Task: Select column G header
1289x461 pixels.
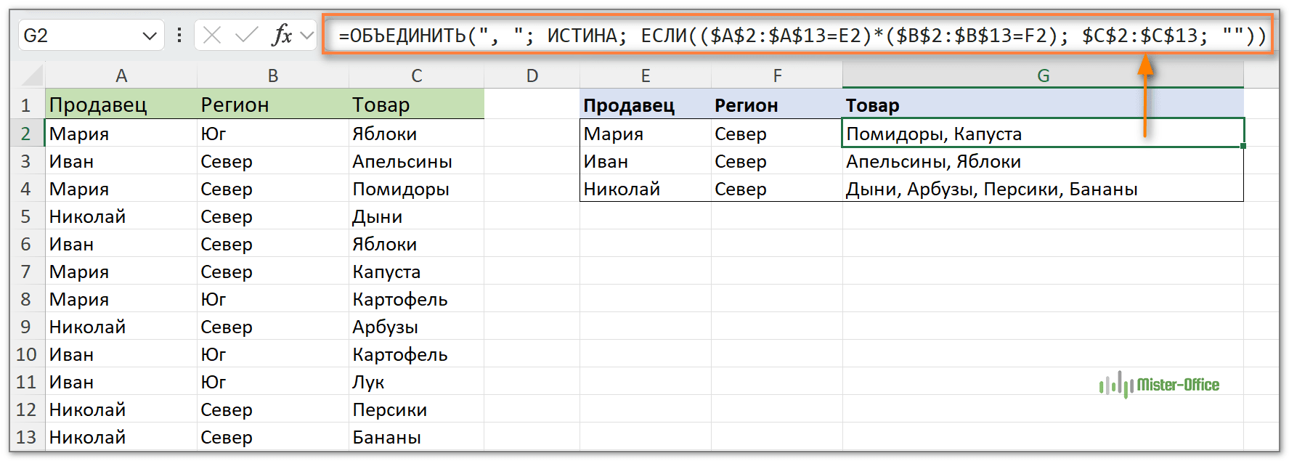Action: [x=1044, y=76]
